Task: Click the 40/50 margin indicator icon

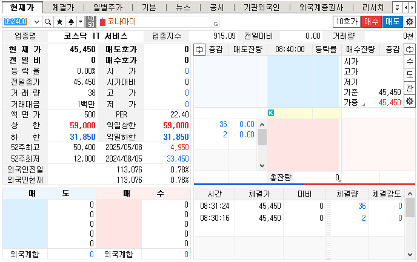Action: (91, 22)
